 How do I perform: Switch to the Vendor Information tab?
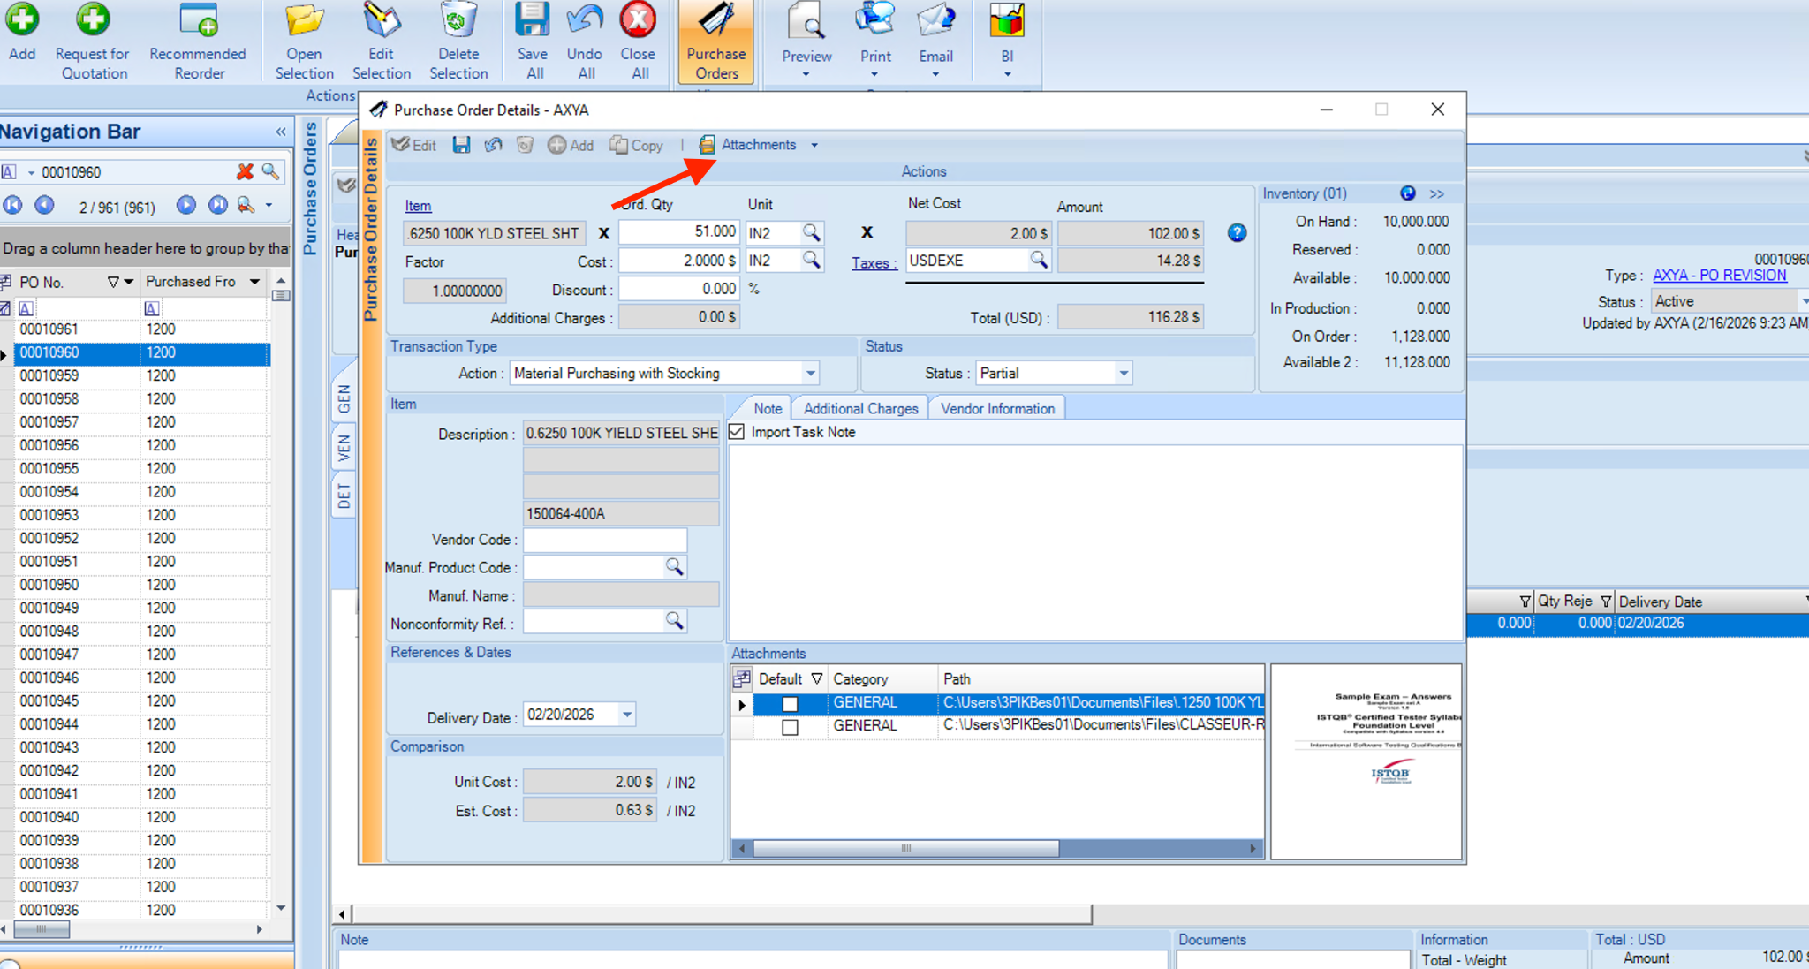pyautogui.click(x=997, y=408)
